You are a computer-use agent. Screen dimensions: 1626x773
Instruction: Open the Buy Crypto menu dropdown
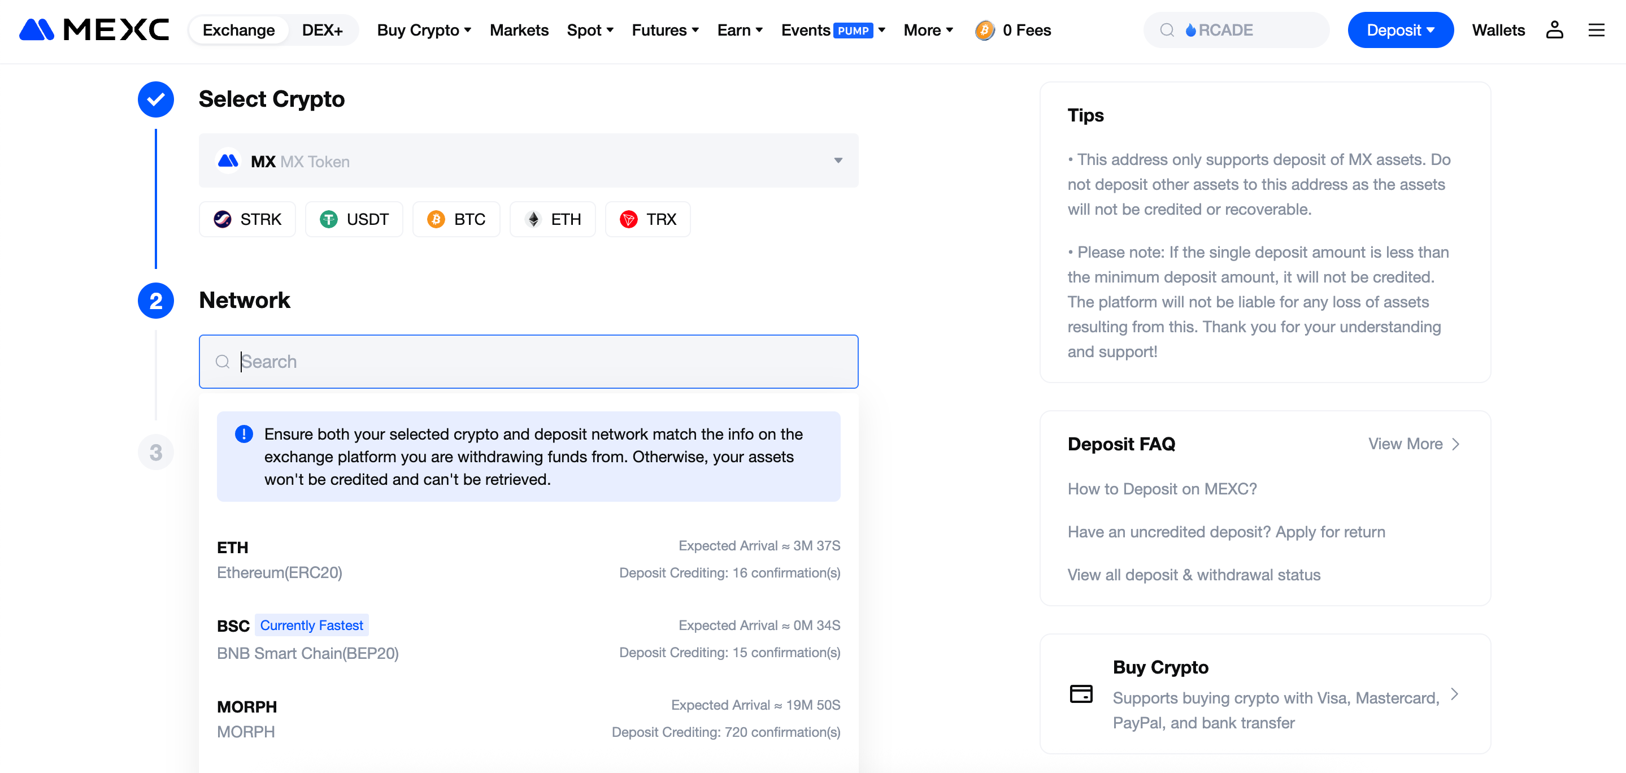pos(424,30)
